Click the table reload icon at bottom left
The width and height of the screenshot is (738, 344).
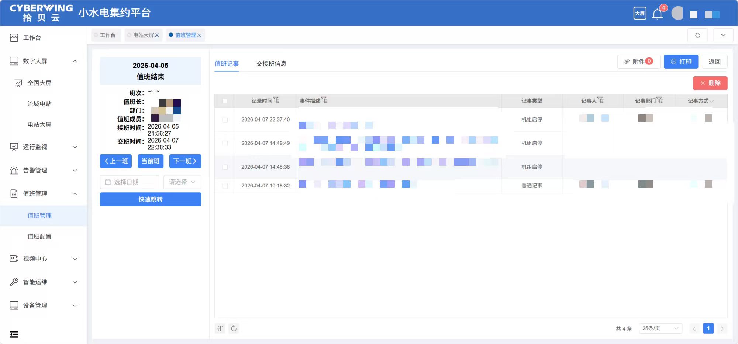(x=234, y=328)
